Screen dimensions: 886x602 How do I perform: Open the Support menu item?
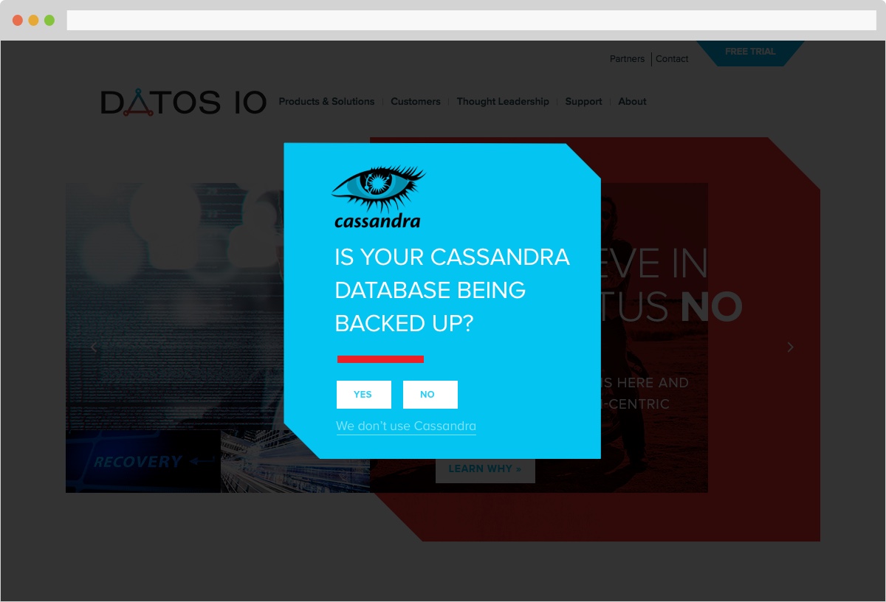click(583, 102)
